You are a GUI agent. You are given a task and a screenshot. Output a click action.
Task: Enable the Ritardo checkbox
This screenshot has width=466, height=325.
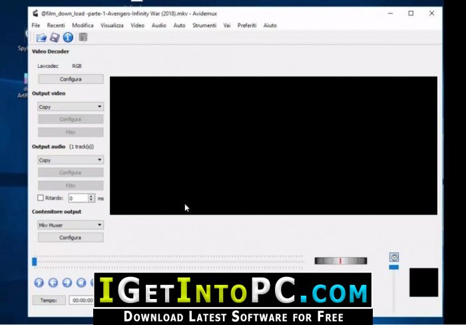41,198
